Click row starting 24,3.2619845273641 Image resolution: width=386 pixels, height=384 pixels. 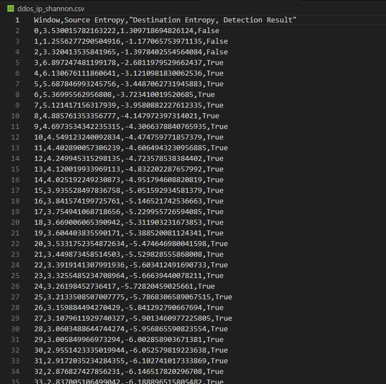click(x=124, y=286)
